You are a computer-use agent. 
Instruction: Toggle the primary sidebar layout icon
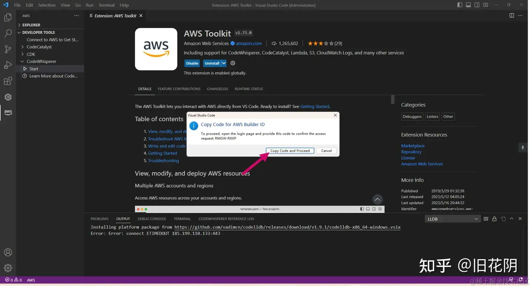pyautogui.click(x=460, y=5)
